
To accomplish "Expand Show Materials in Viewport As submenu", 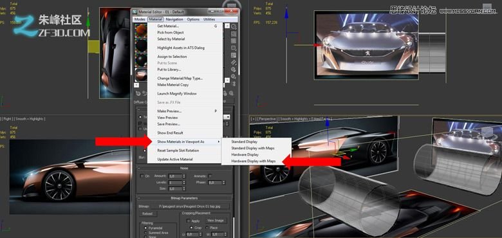I will click(x=185, y=142).
